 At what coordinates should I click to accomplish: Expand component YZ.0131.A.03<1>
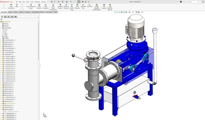(1, 44)
